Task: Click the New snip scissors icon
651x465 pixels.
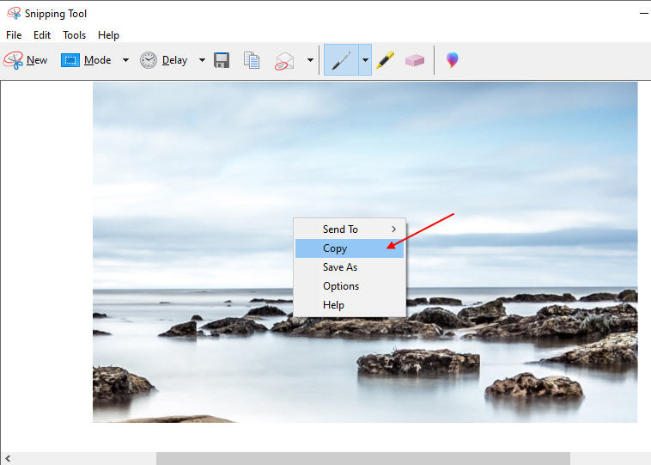Action: point(13,60)
